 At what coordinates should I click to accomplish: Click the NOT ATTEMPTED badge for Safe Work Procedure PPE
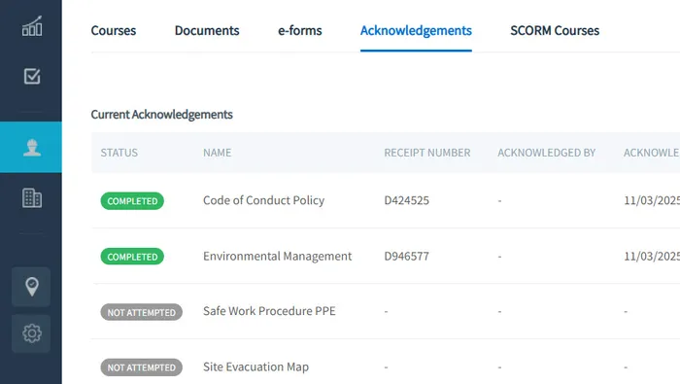point(142,312)
